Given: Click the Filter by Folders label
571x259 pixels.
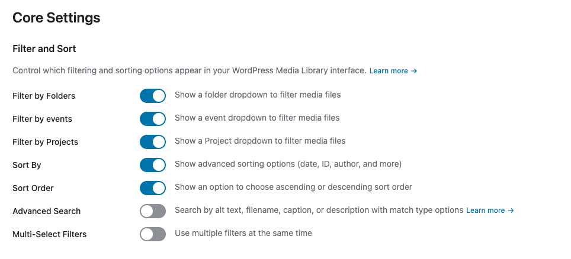Looking at the screenshot, I should 44,96.
